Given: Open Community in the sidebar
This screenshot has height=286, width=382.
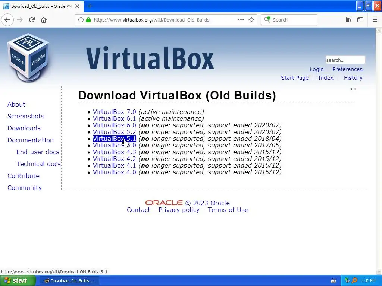Looking at the screenshot, I should tap(24, 188).
